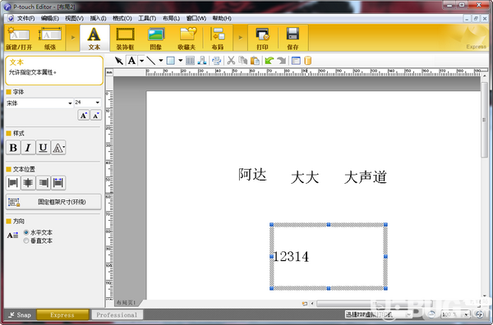Viewport: 493px width, 325px height.
Task: Choose the Decorative Frame (装饰框) button
Action: click(125, 39)
